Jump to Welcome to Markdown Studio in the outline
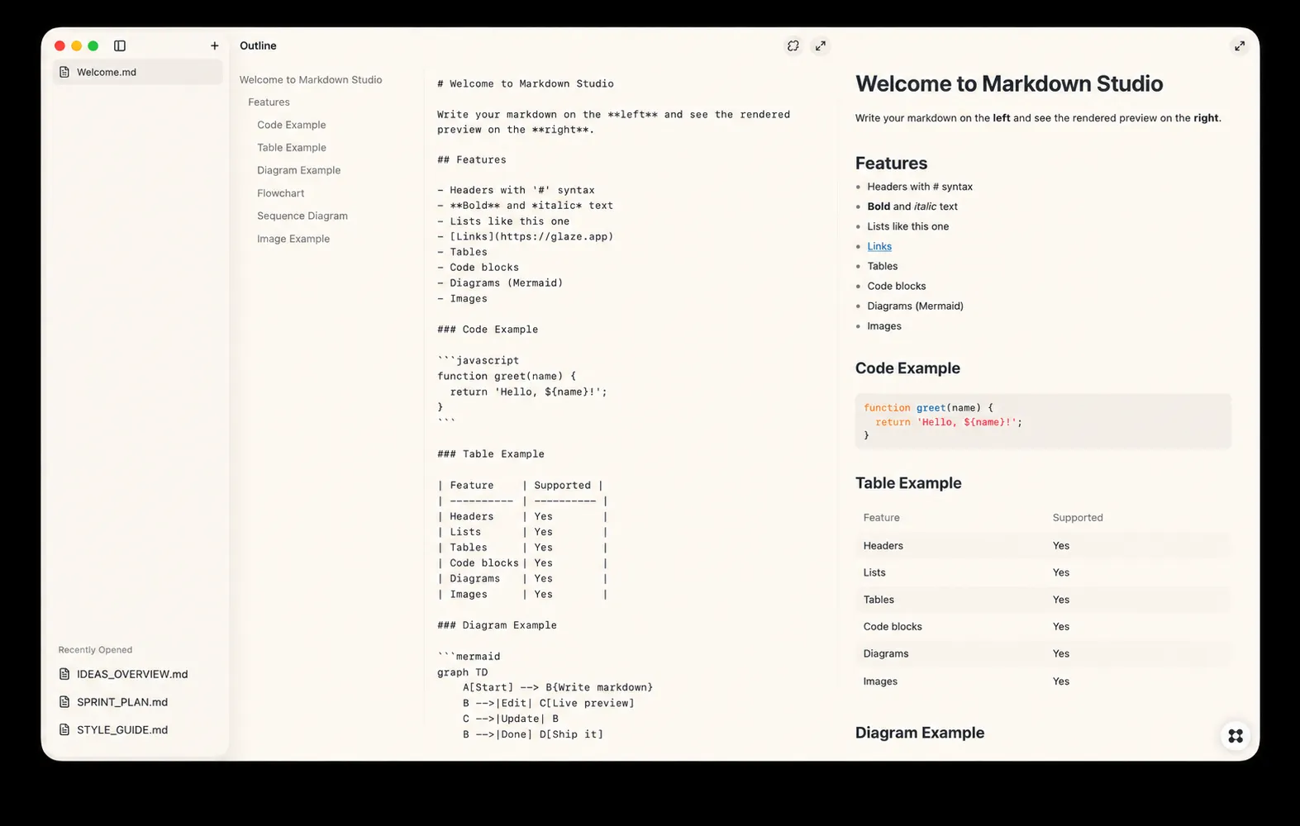 coord(311,79)
